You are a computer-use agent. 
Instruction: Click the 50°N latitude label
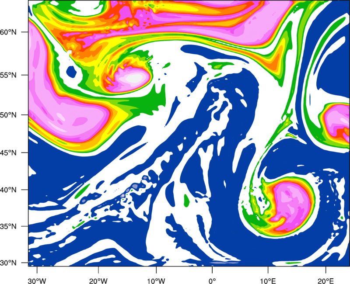pos(8,115)
